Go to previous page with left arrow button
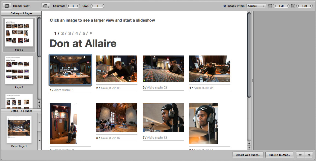The height and width of the screenshot is (161, 316). [x=300, y=155]
